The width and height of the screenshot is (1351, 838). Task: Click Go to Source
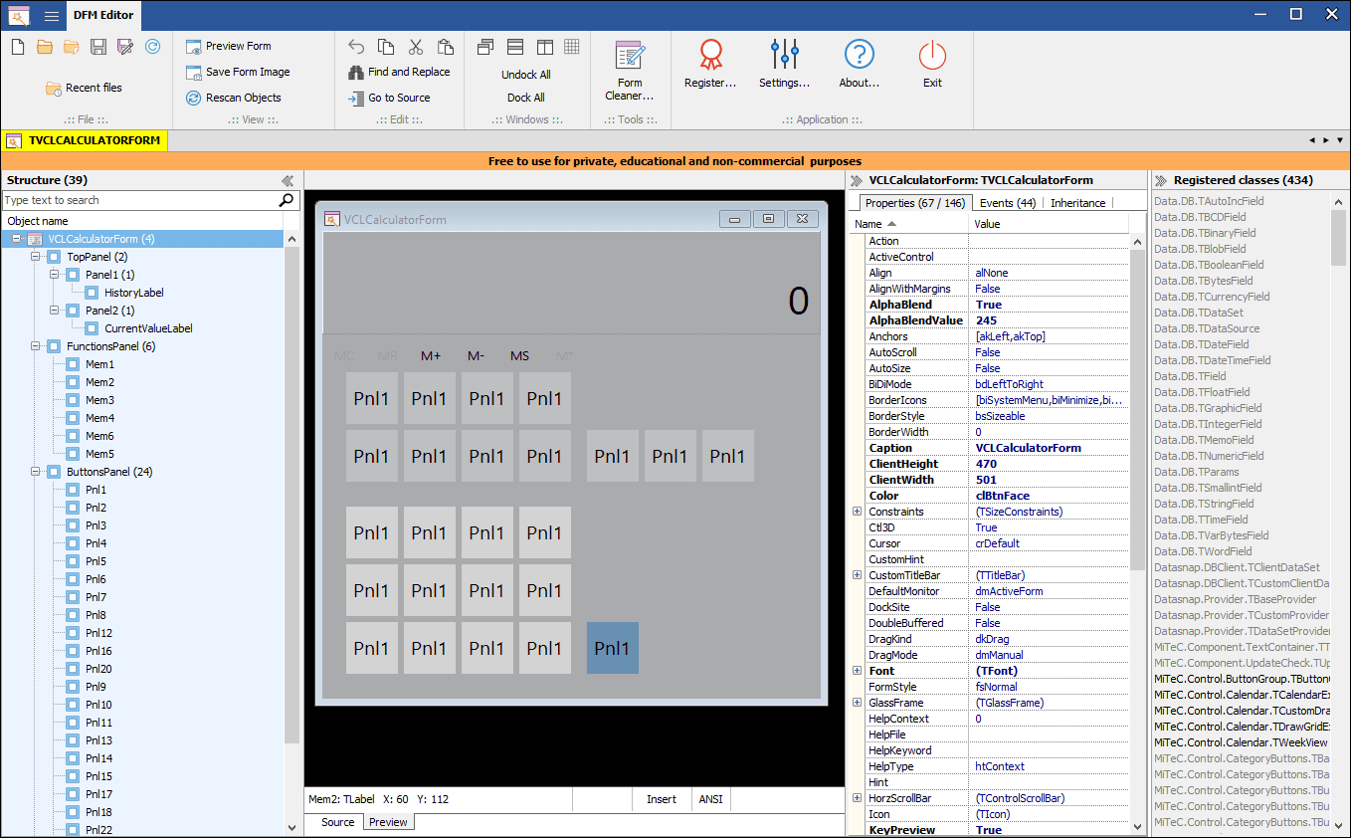[389, 98]
